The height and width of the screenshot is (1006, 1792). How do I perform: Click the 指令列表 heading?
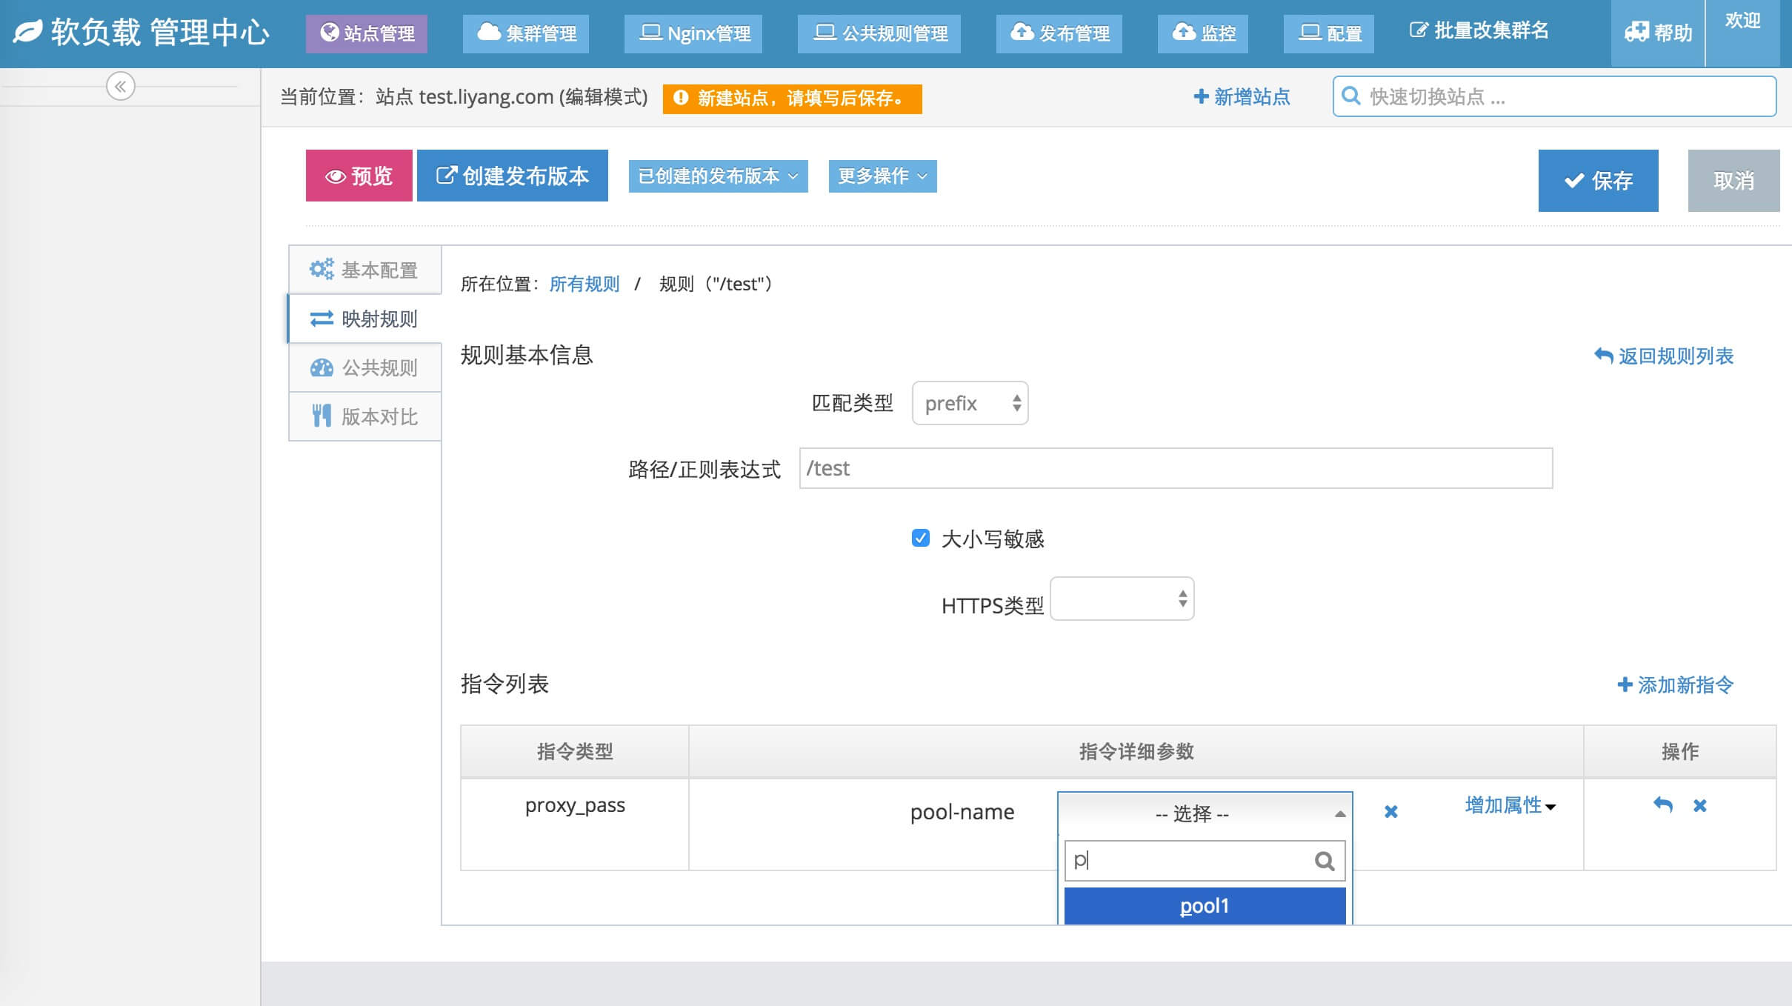click(504, 684)
